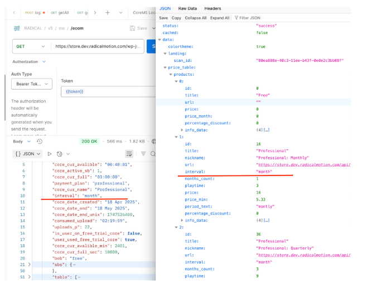This screenshot has width=367, height=284.
Task: Collapse the data node
Action: (x=160, y=40)
